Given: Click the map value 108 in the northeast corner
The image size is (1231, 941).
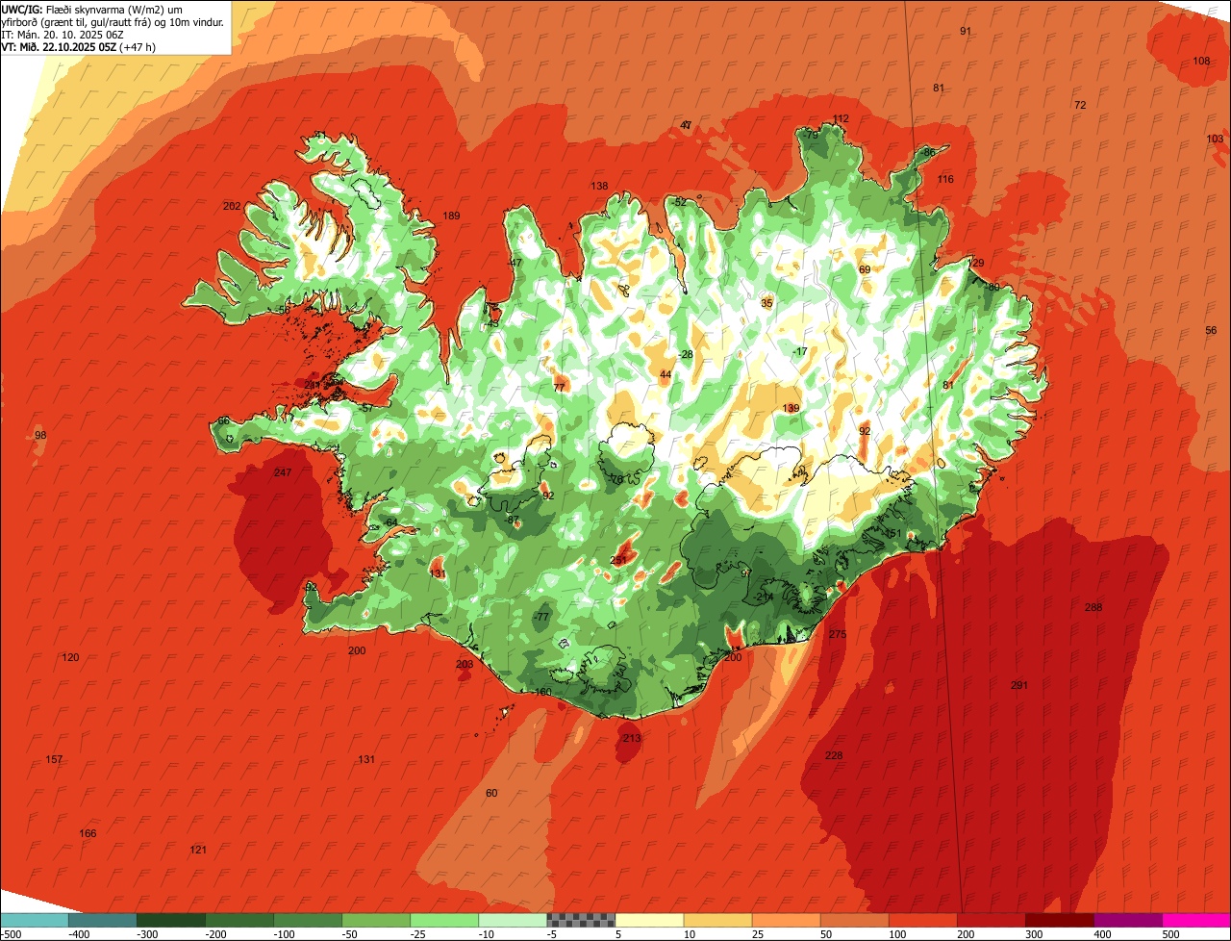Looking at the screenshot, I should pyautogui.click(x=1201, y=61).
